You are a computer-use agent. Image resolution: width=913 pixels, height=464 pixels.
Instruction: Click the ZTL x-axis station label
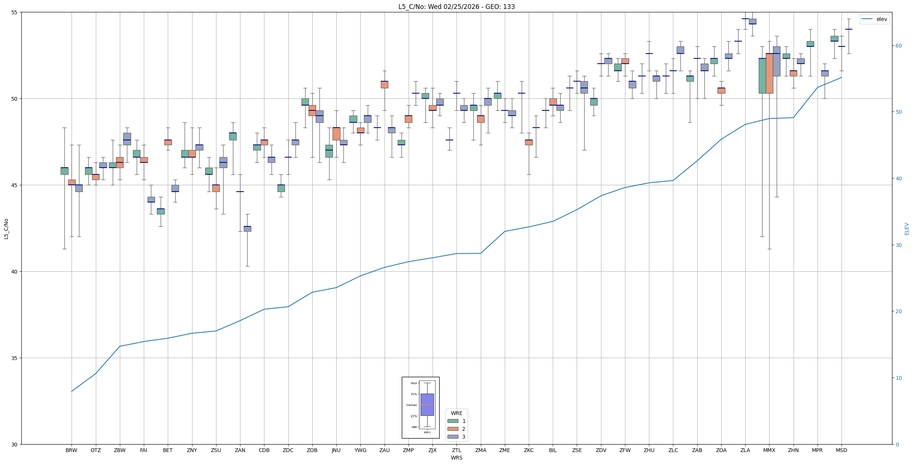456,450
